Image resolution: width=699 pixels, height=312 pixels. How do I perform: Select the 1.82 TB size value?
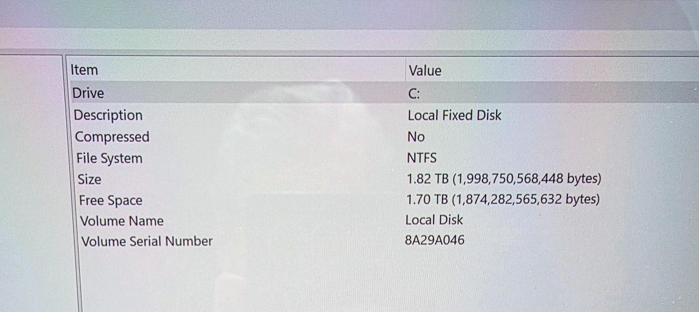pos(504,179)
